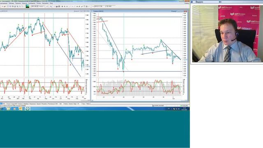Launch the media player icon in taskbar
Image resolution: width=263 pixels, height=148 pixels.
coord(15,109)
